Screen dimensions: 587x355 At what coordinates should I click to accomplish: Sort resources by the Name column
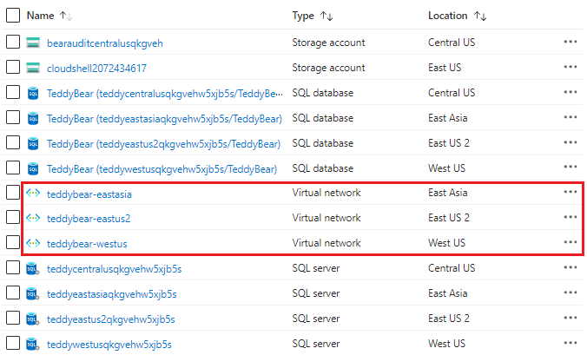[x=49, y=16]
